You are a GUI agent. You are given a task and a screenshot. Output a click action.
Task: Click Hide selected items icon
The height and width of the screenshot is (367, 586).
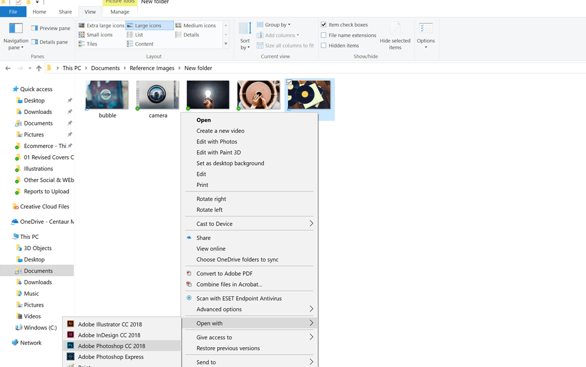(395, 28)
